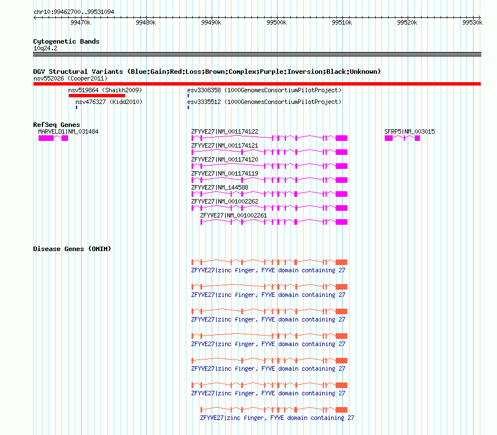Click the chr10:99462700..99531094 coordinate label
Screen dimensions: 497x435
click(x=74, y=12)
